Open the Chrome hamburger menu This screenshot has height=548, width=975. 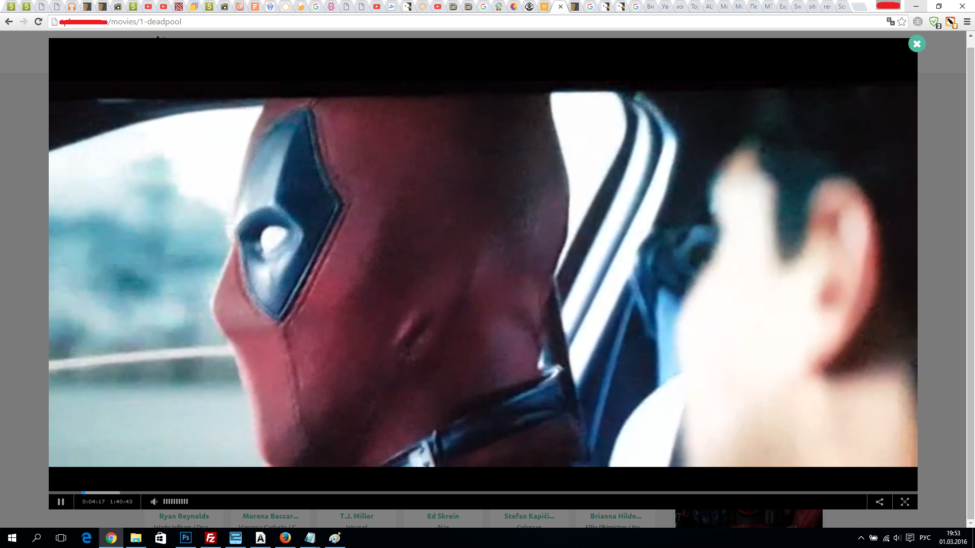967,22
